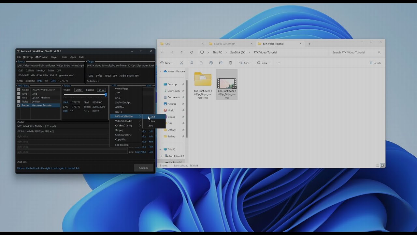Click the Width input field
This screenshot has height=235, width=417.
point(79,90)
